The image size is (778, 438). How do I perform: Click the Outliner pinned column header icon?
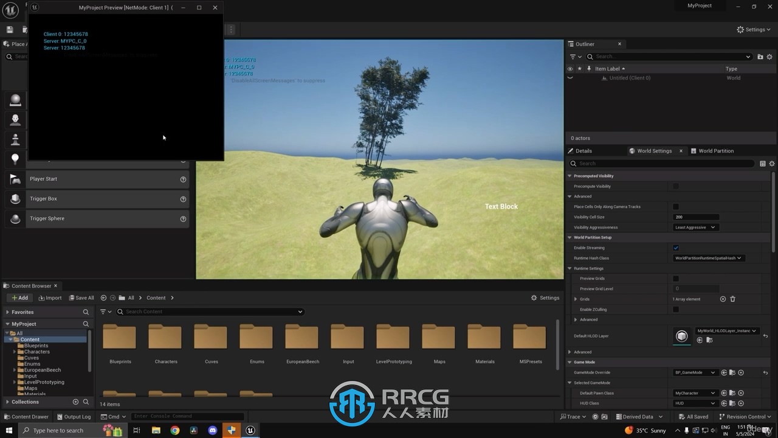tap(588, 69)
